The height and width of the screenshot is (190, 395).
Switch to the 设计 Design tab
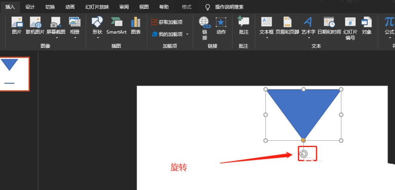tap(30, 7)
